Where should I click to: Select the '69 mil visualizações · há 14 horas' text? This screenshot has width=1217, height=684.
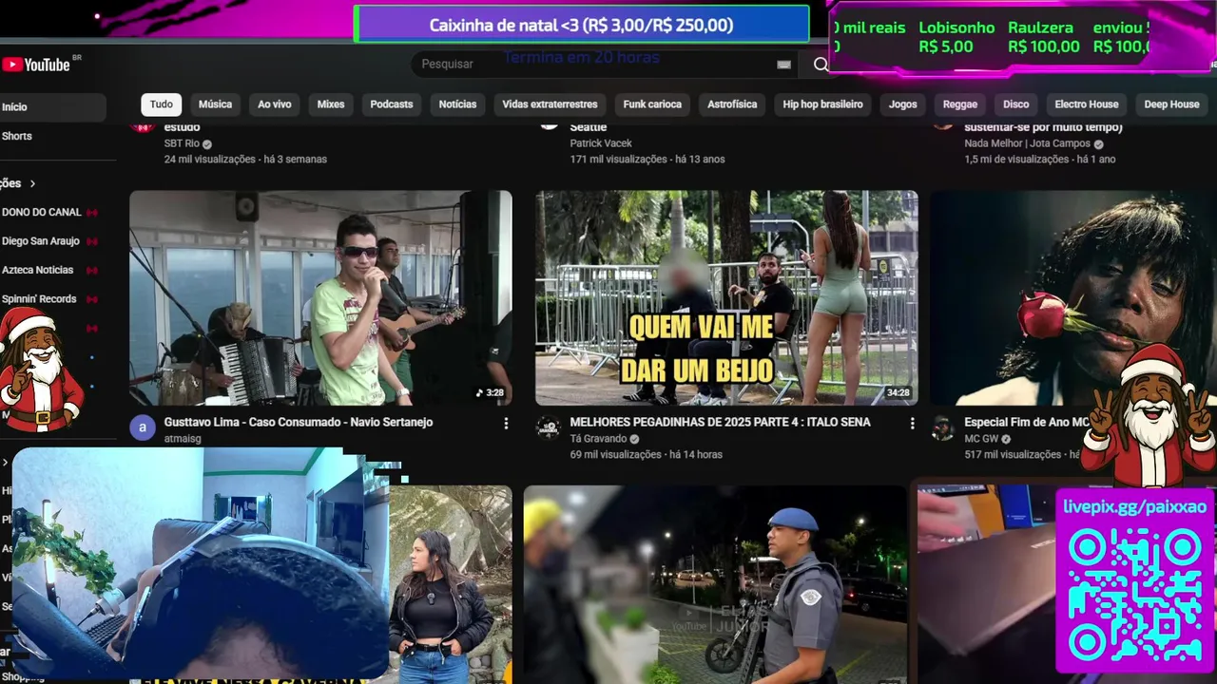point(647,455)
